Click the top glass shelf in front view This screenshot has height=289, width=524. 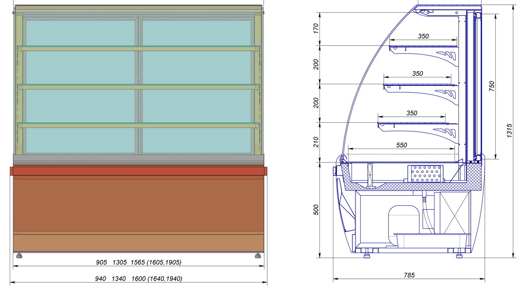pos(139,48)
